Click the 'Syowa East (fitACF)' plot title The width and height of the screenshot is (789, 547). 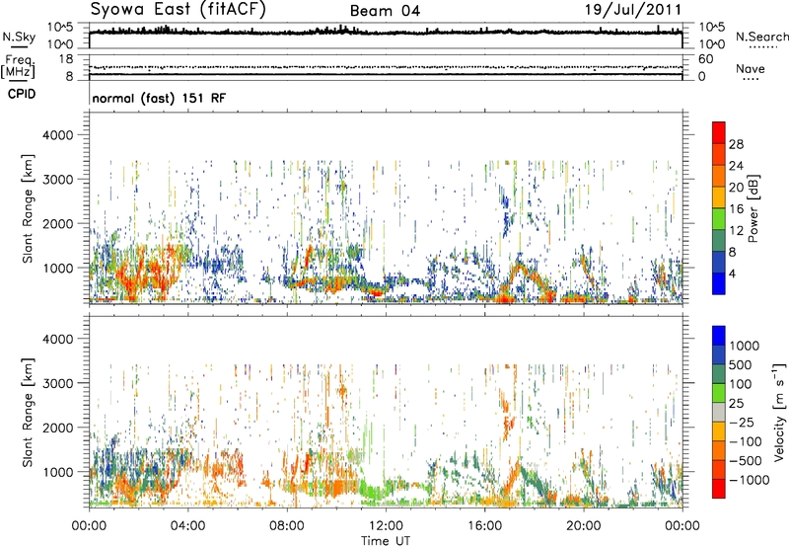(x=179, y=10)
